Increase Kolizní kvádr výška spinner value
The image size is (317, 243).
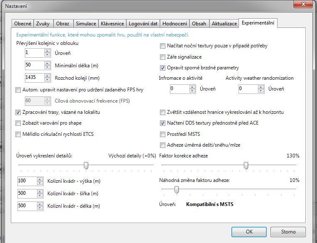coord(40,179)
